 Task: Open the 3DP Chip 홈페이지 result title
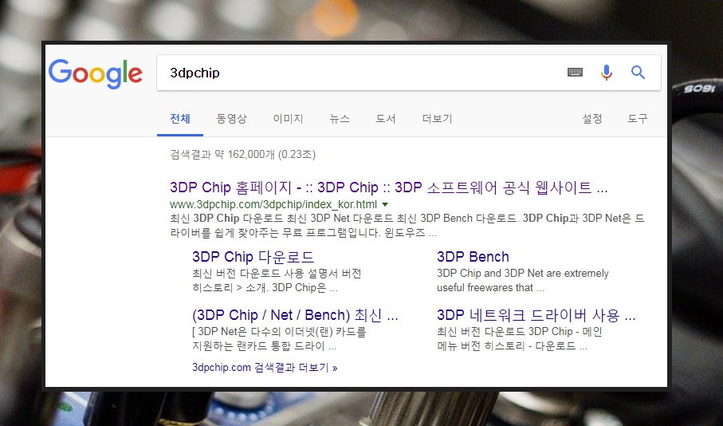(x=389, y=187)
